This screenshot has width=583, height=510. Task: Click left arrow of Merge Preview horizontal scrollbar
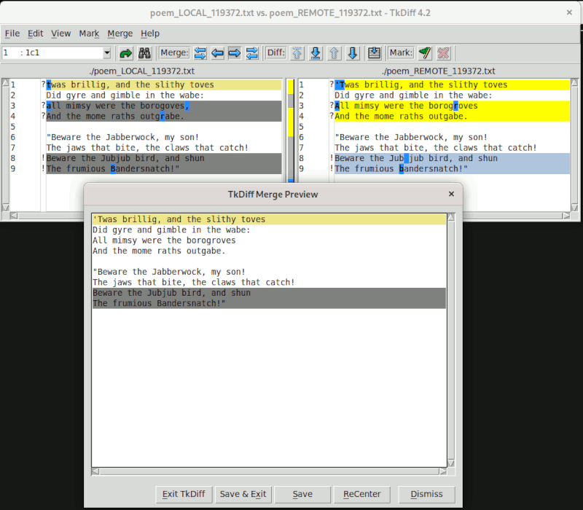pos(95,471)
